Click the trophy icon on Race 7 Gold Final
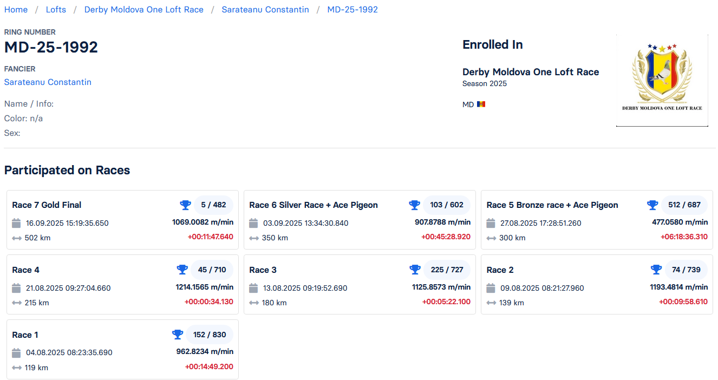The height and width of the screenshot is (380, 718). coord(186,205)
